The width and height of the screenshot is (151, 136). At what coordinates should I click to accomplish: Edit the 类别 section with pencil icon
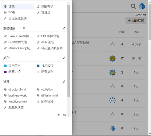(64, 58)
